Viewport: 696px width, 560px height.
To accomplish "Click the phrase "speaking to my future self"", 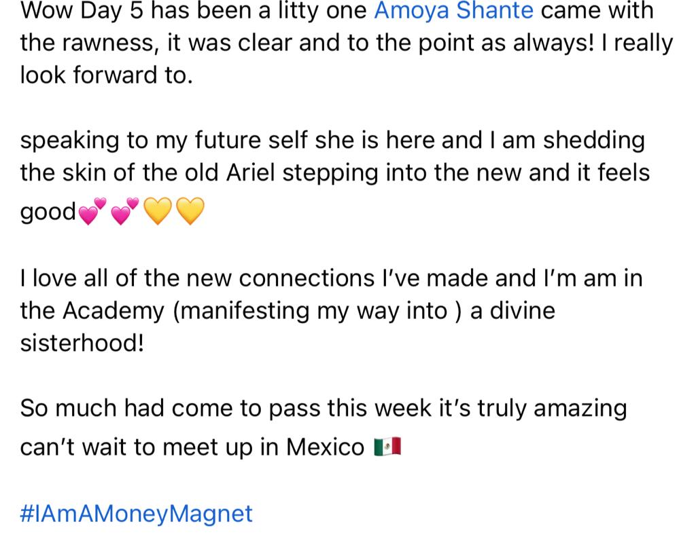I will [164, 141].
